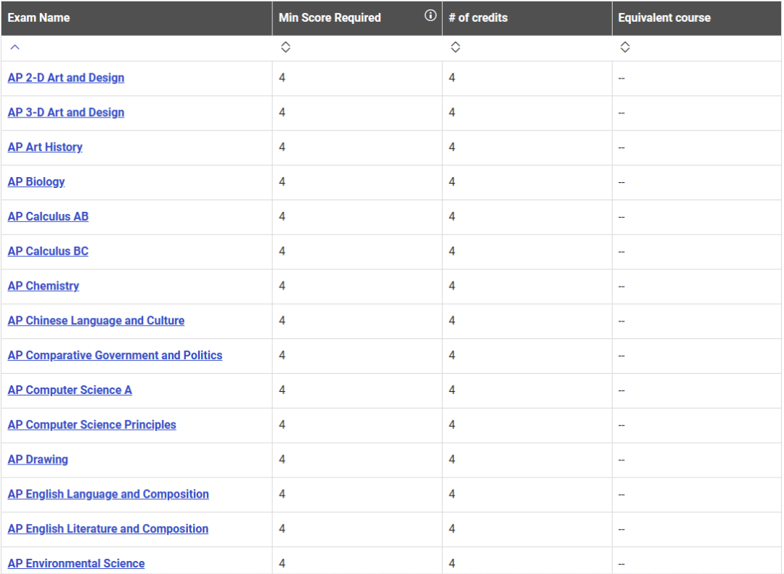784x574 pixels.
Task: Sort the # of credits column
Action: 455,47
